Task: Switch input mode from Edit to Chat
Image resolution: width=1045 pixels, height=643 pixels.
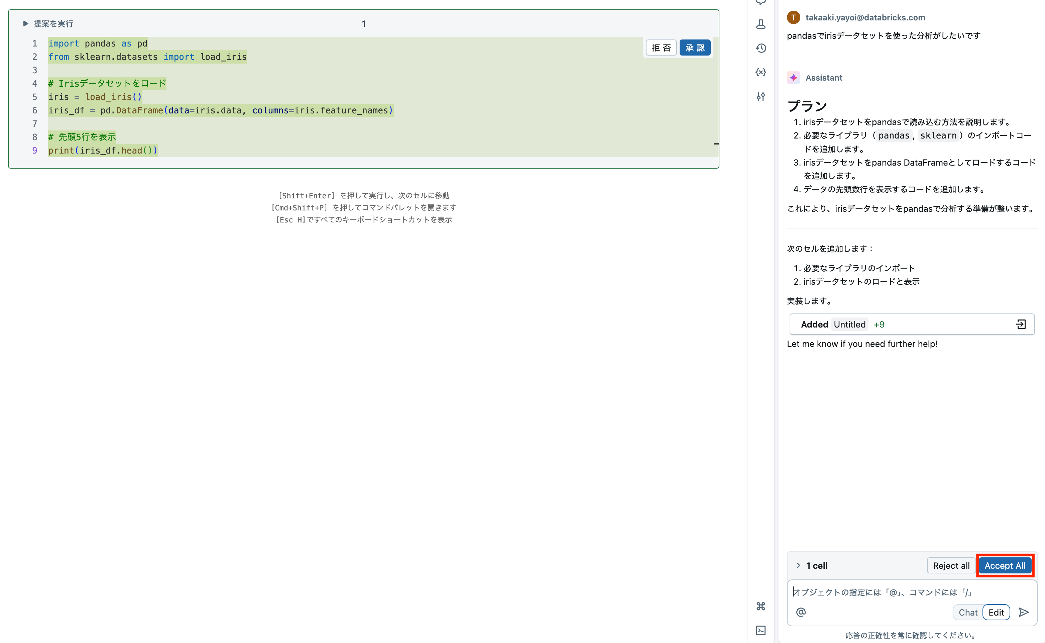Action: coord(968,612)
